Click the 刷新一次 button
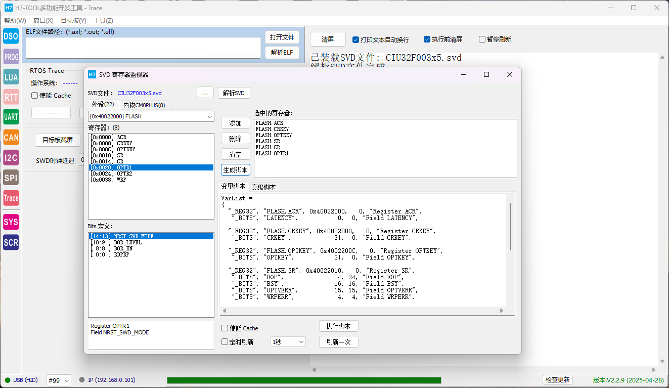Screen dimensions: 669x388 point(339,342)
